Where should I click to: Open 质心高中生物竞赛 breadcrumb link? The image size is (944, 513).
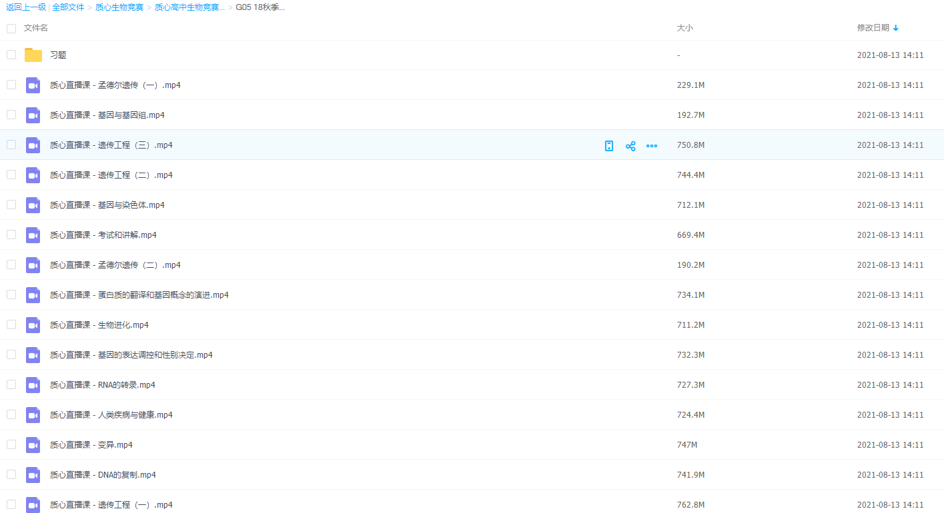189,7
